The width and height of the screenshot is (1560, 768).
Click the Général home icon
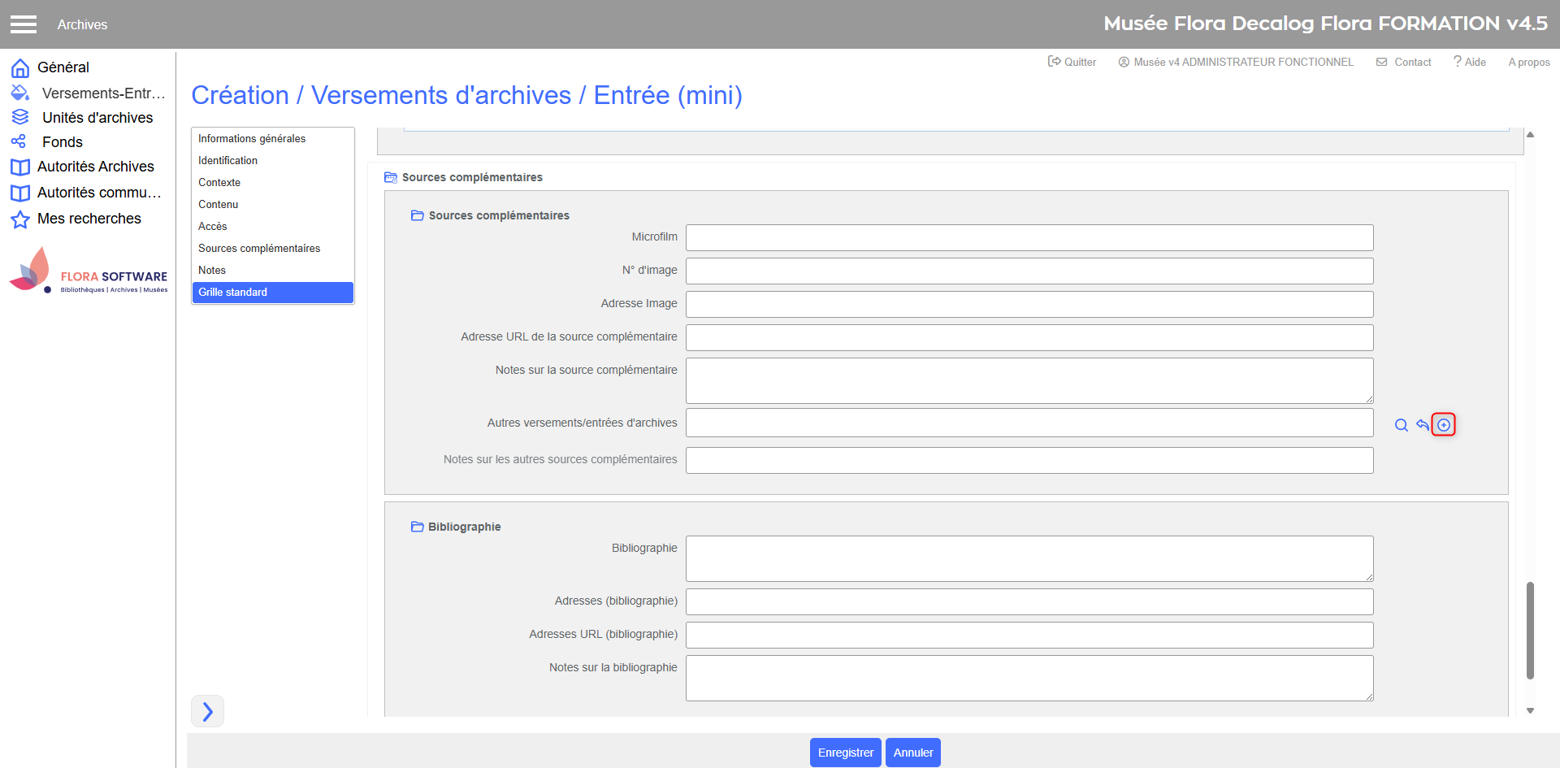[x=20, y=67]
